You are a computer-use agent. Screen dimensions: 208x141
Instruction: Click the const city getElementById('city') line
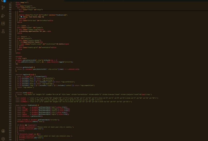click(42, 112)
